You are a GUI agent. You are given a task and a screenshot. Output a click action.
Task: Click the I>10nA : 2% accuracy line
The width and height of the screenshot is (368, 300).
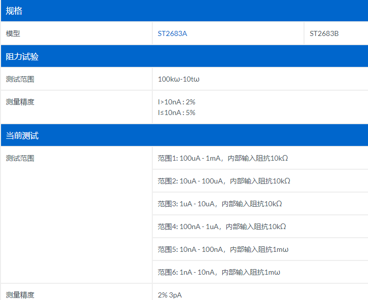(177, 102)
